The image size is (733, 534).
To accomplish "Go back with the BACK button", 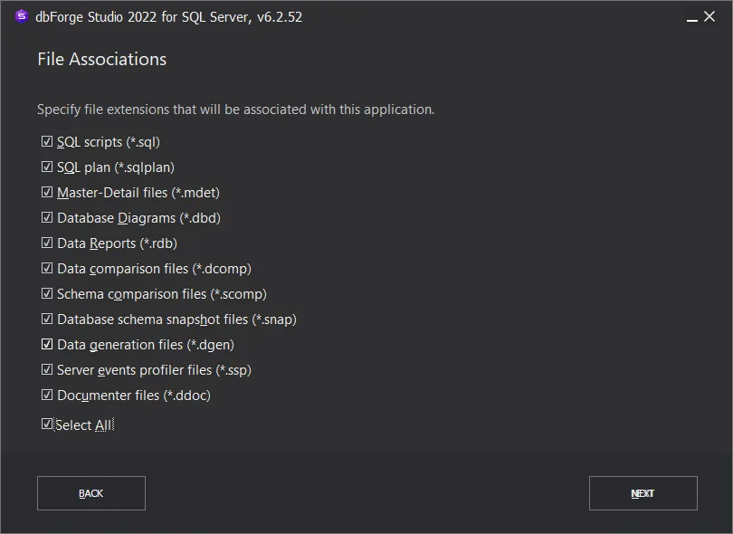I will [x=91, y=493].
